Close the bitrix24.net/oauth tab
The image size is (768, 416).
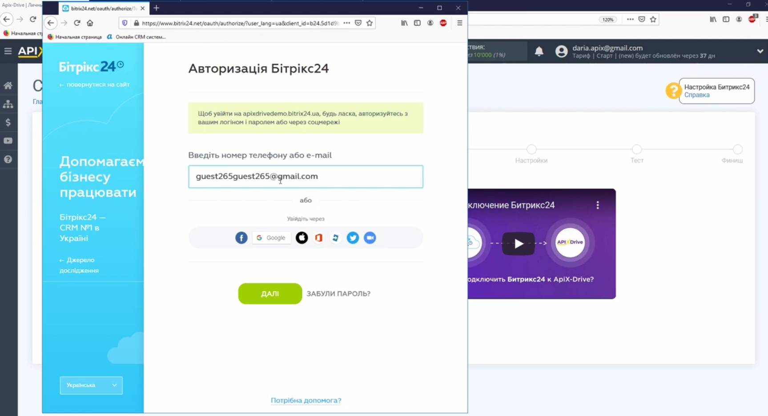tap(142, 8)
